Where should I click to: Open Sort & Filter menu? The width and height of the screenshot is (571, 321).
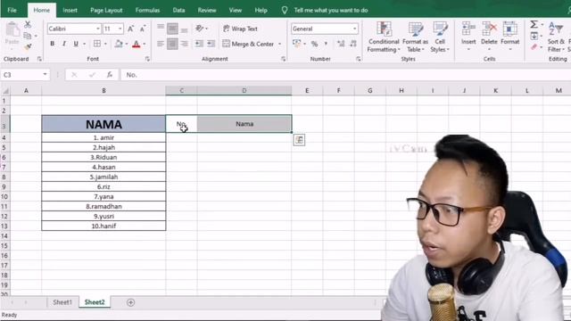coord(556,37)
